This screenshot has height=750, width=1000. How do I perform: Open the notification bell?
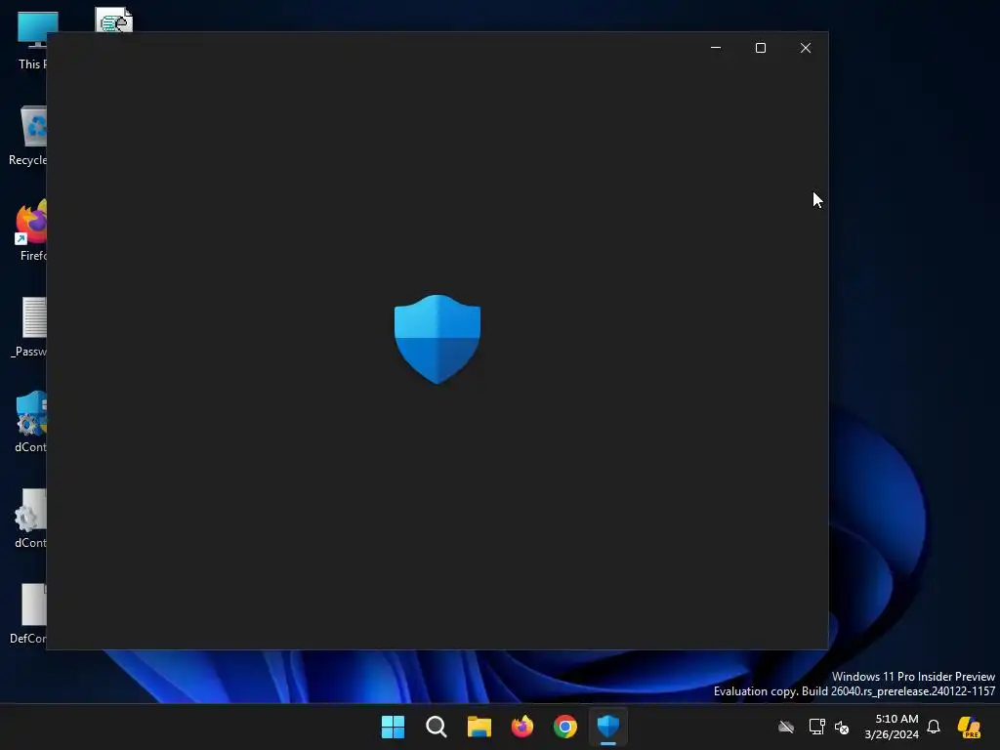click(x=934, y=727)
